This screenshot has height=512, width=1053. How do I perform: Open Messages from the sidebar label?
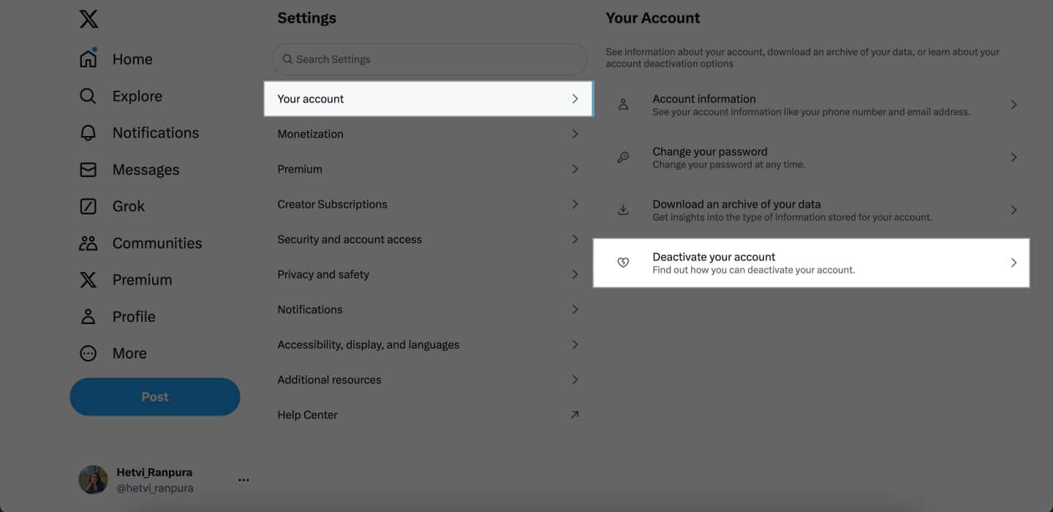point(146,170)
